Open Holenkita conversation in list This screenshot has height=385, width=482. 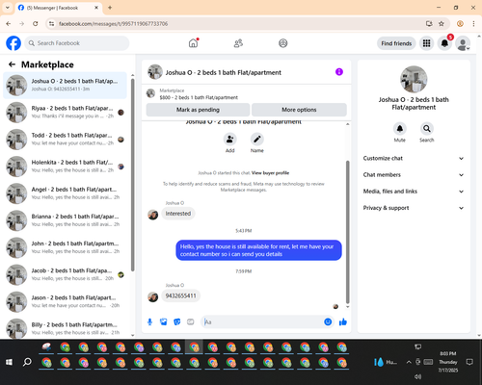[65, 167]
